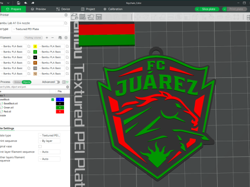Viewport: 250px width, 187px height.
Task: Edit preset icon next to filament 8
Action: tap(67, 63)
